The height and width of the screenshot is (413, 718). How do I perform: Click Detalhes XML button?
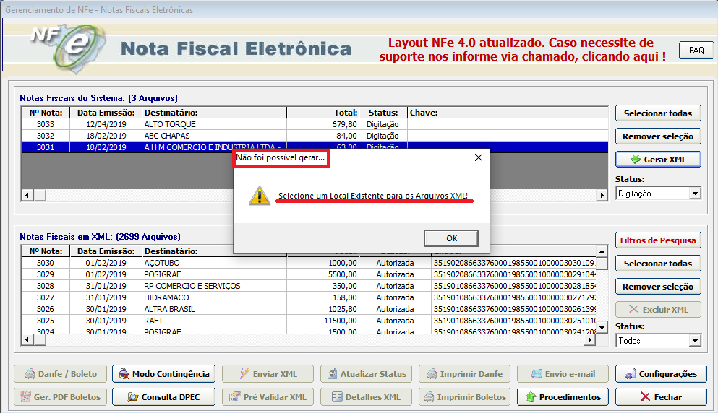366,397
